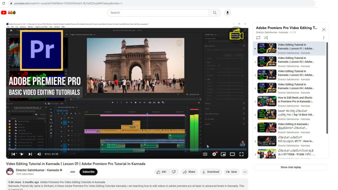Click the Download button
The height and width of the screenshot is (190, 338).
tap(211, 172)
